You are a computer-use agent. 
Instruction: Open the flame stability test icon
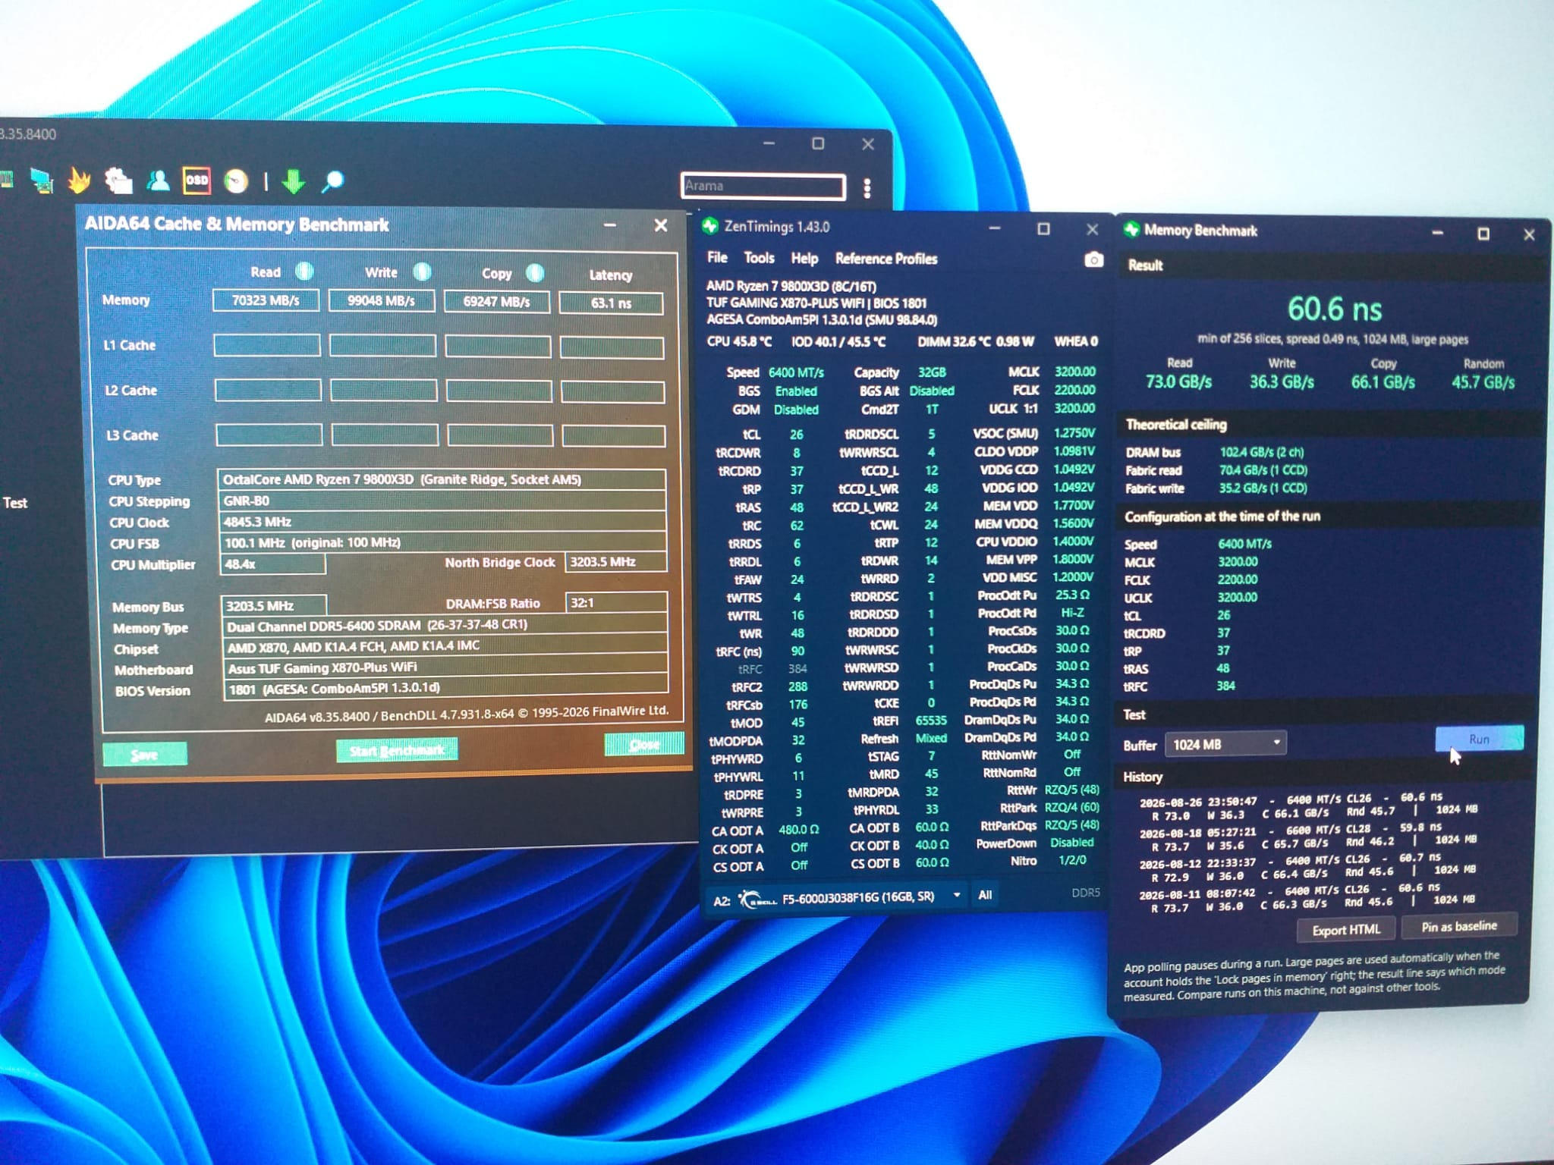coord(79,180)
